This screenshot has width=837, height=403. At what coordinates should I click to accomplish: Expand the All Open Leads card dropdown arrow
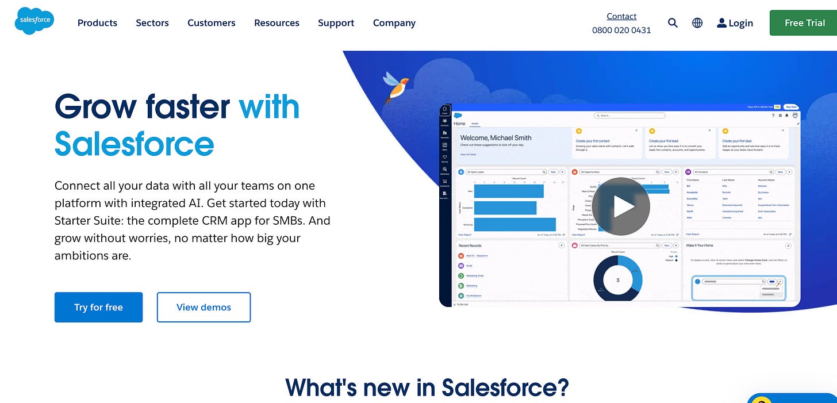pos(562,172)
